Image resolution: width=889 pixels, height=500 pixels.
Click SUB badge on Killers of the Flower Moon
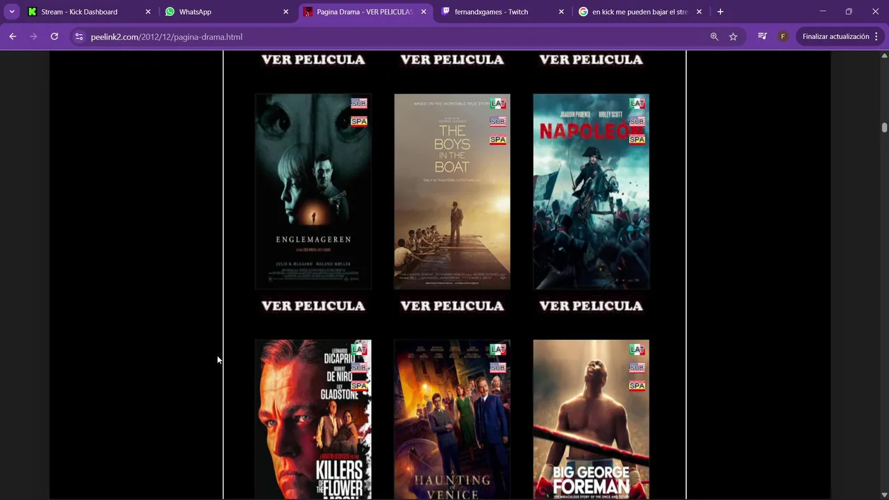coord(359,367)
